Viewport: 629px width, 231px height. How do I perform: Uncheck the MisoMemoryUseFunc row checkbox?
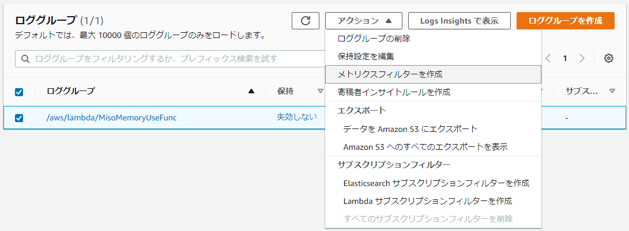click(x=19, y=118)
